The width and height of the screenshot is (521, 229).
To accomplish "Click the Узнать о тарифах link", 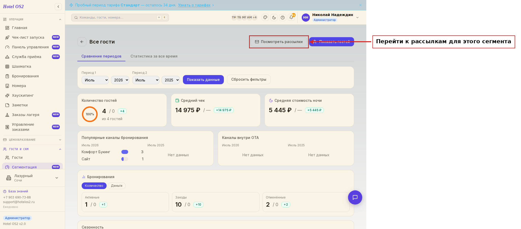I will coord(194,5).
